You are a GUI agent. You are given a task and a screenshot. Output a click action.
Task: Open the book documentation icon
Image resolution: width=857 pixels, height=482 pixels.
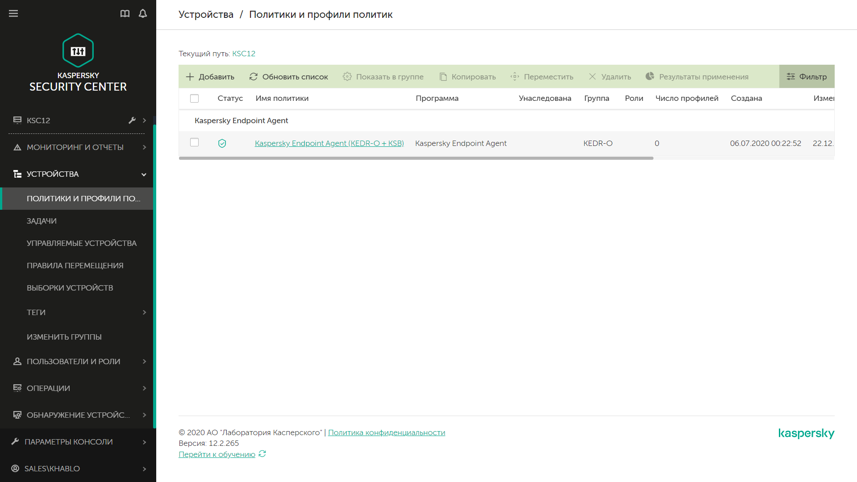click(125, 13)
